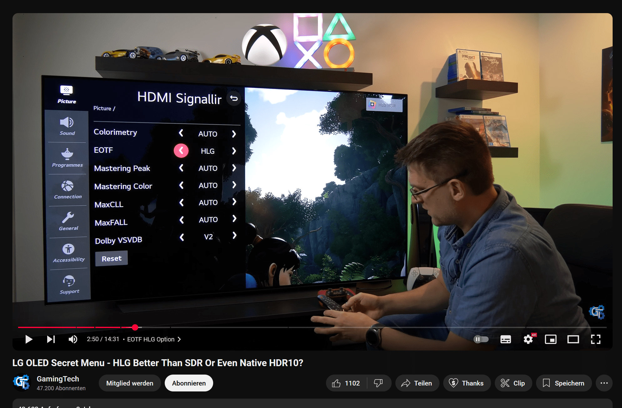Image resolution: width=622 pixels, height=408 pixels.
Task: Click the right arrow for MaxFALL
Action: pos(234,219)
